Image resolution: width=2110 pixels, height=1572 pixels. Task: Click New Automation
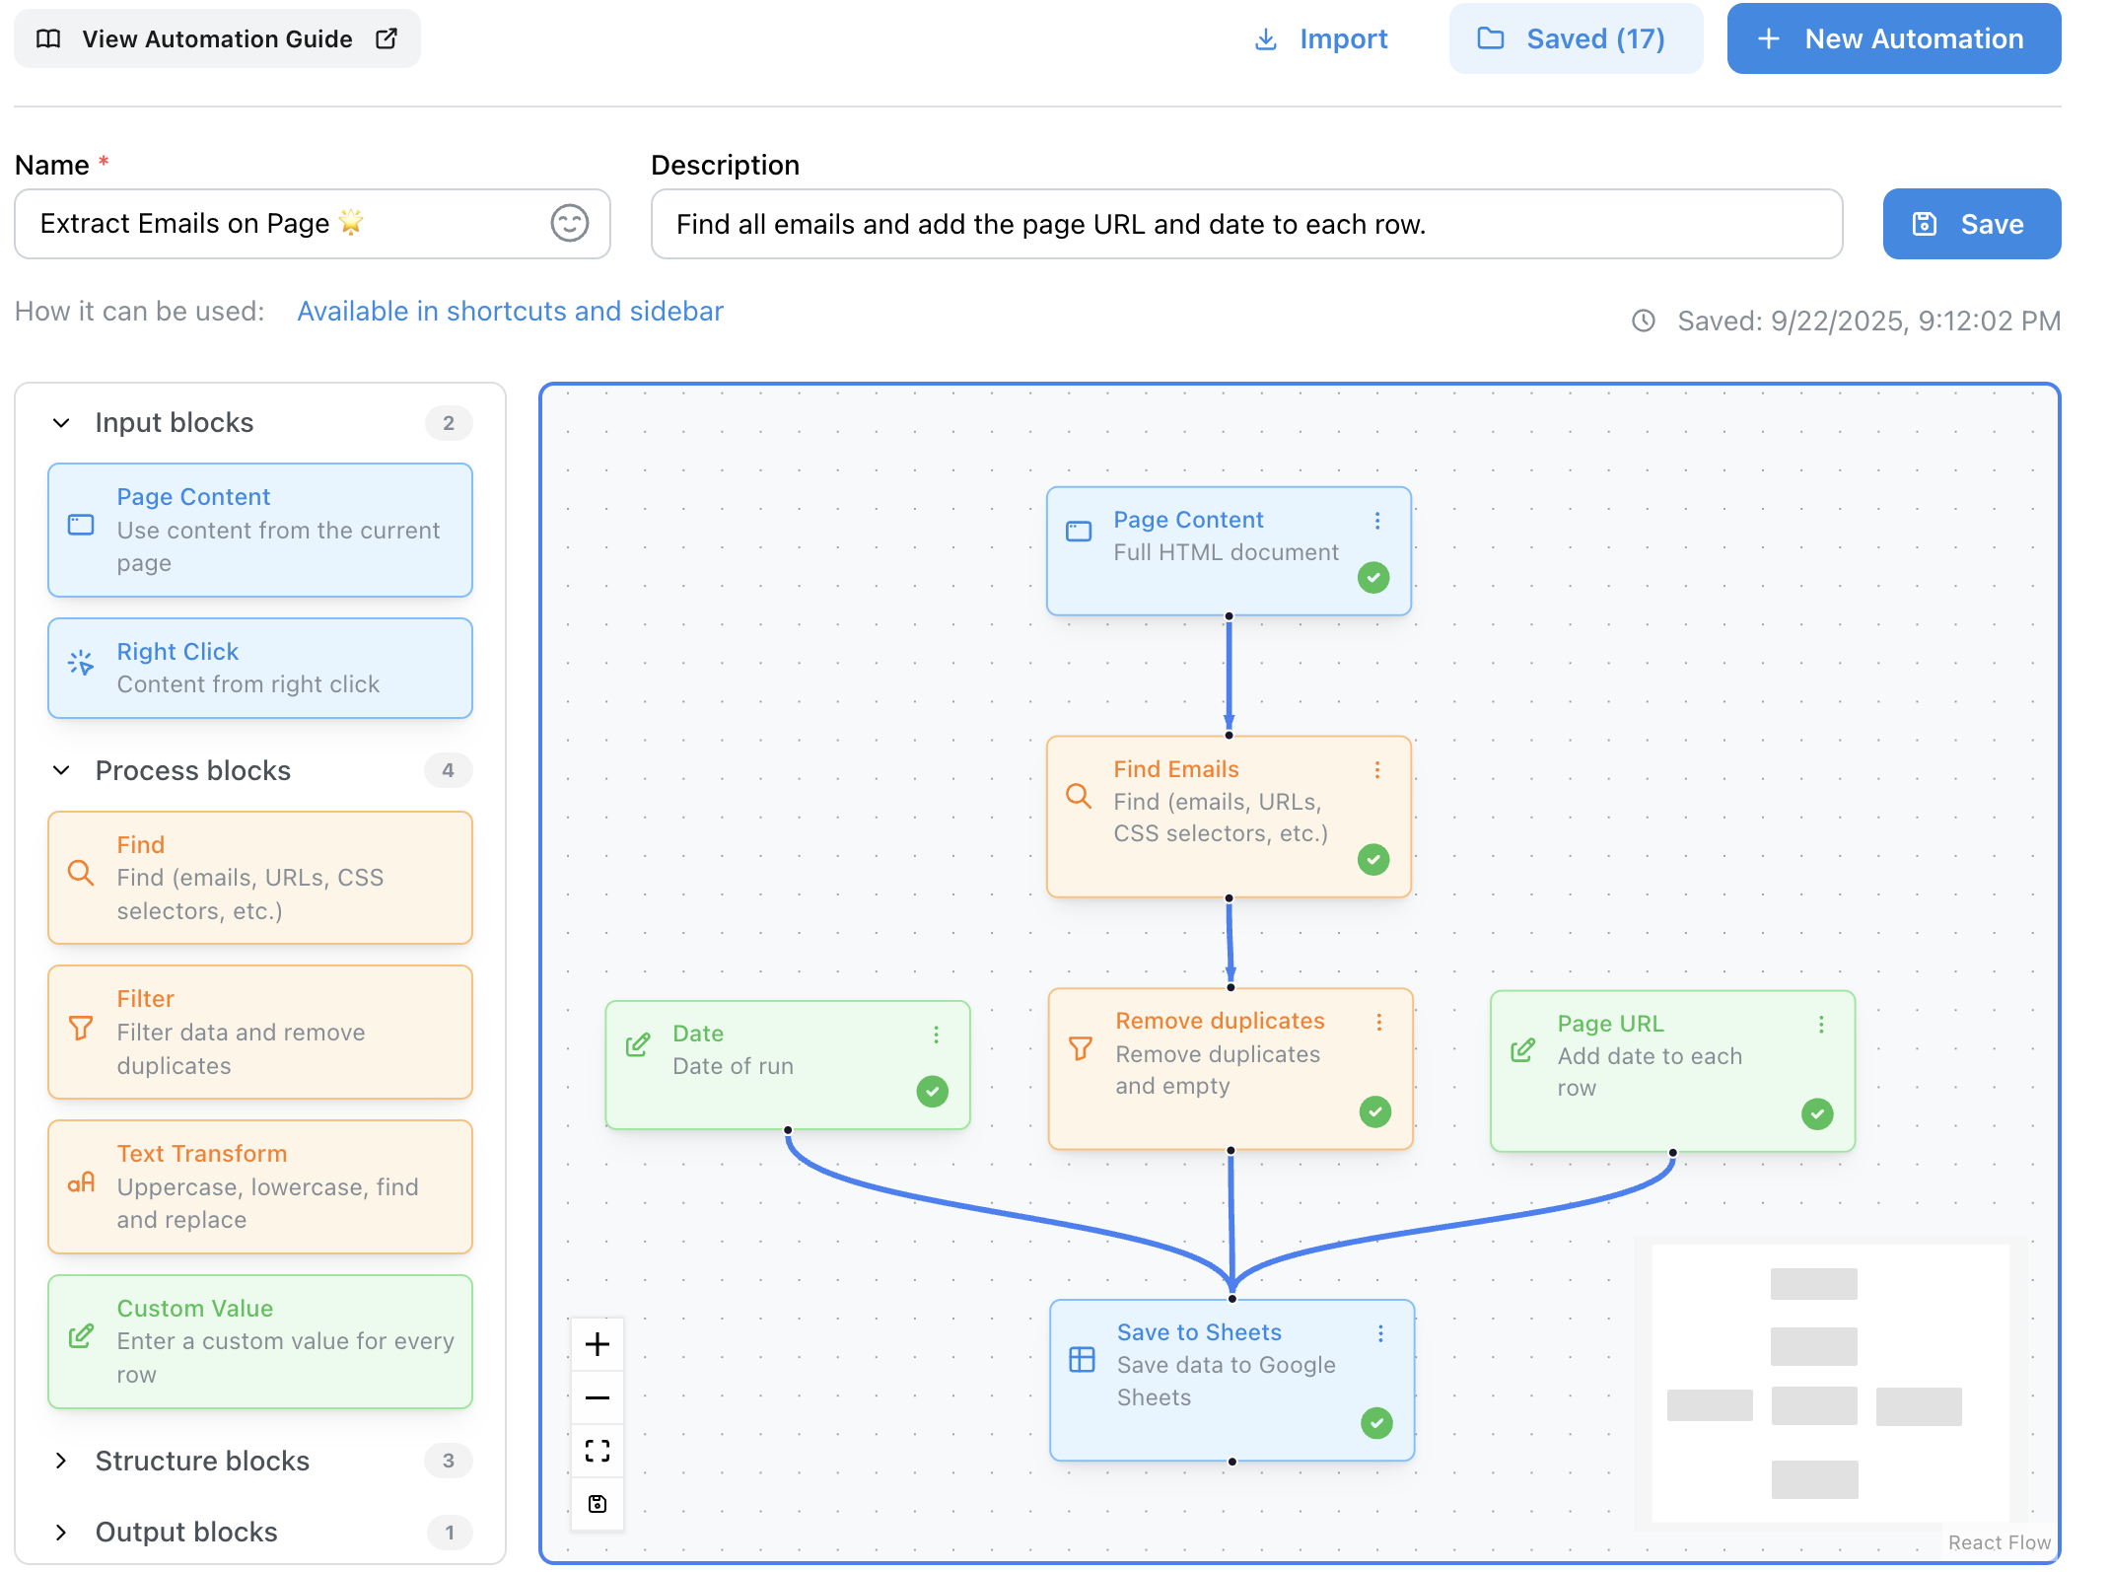click(x=1892, y=38)
